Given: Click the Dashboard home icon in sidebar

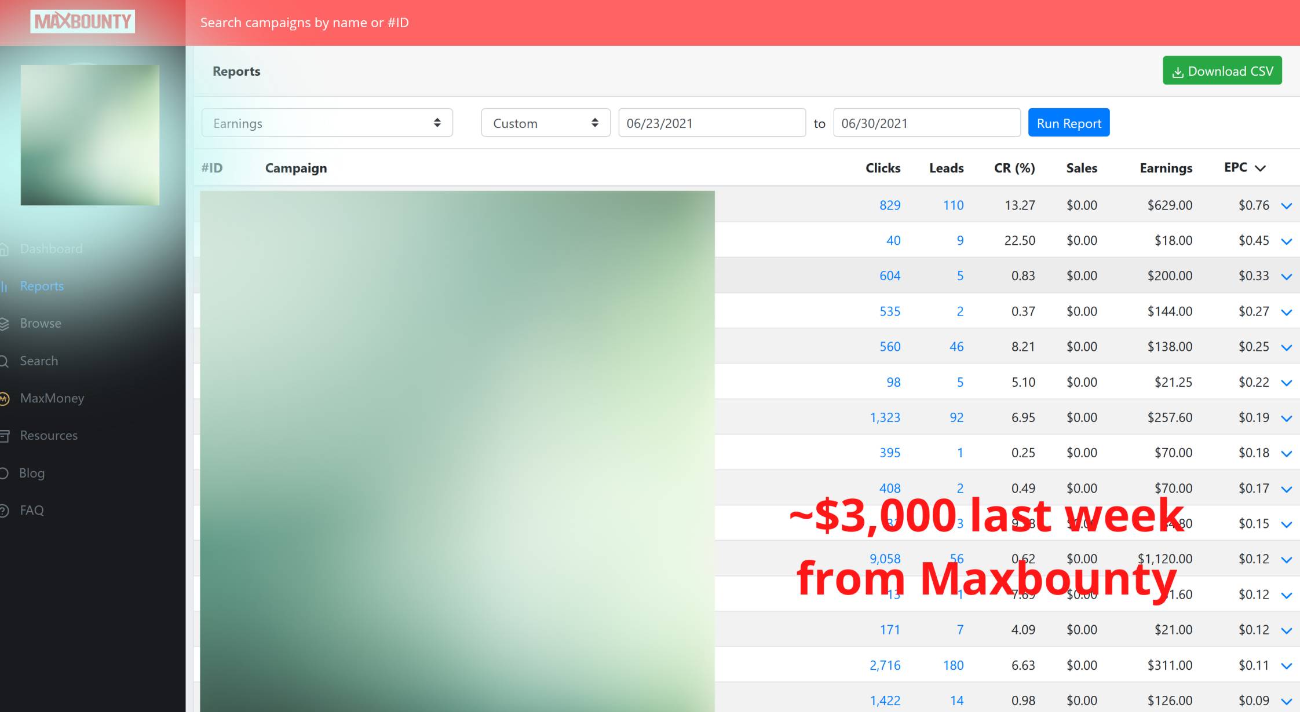Looking at the screenshot, I should 4,249.
